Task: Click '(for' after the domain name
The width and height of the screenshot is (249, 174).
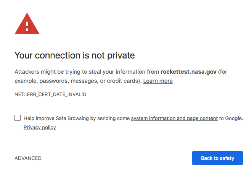Action: pyautogui.click(x=223, y=72)
